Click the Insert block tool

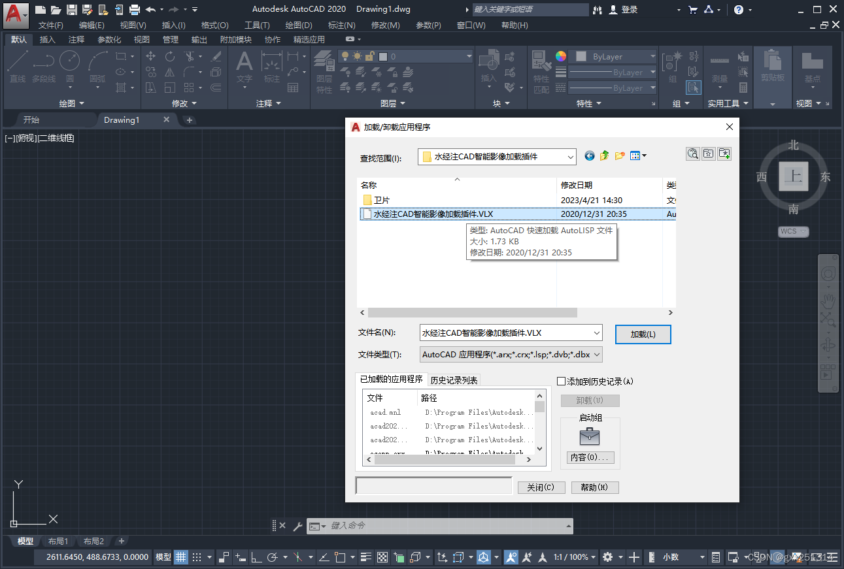pyautogui.click(x=489, y=67)
